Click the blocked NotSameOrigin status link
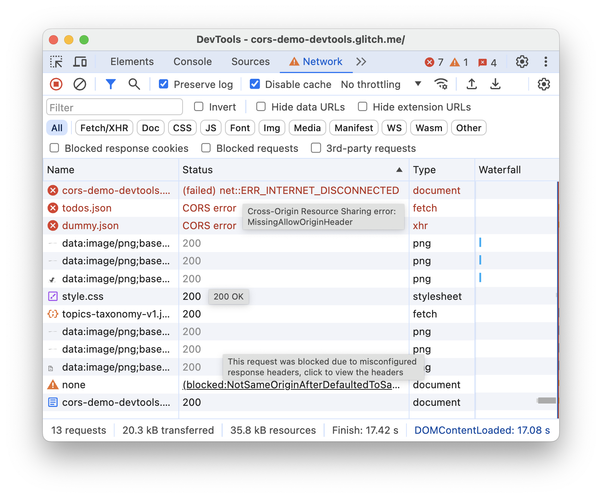This screenshot has height=498, width=602. [291, 385]
